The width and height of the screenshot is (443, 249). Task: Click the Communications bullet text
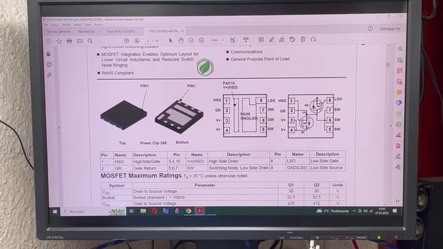[246, 52]
